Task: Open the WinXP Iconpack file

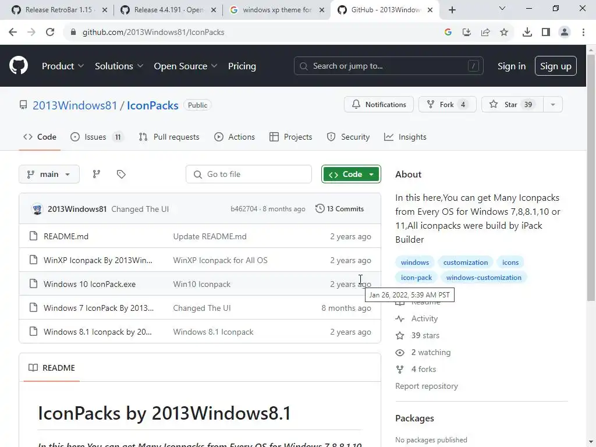Action: click(x=98, y=260)
